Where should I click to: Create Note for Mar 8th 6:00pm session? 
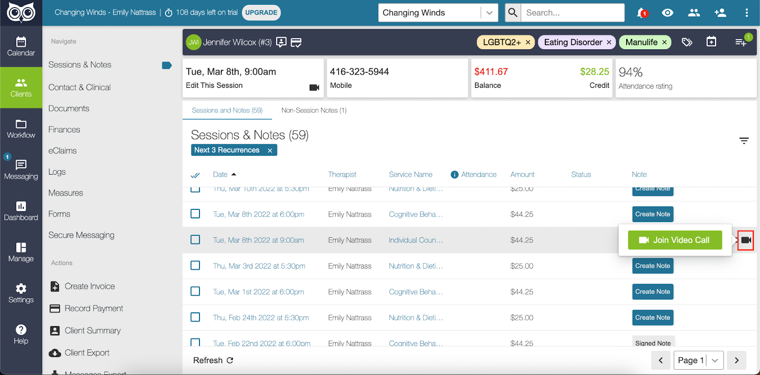click(x=653, y=214)
